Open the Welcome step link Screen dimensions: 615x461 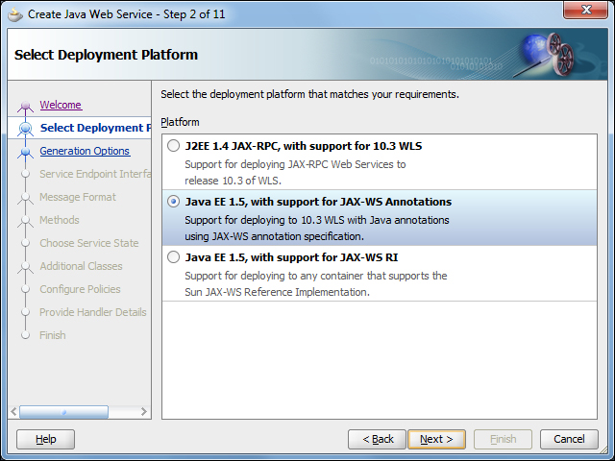coord(61,105)
